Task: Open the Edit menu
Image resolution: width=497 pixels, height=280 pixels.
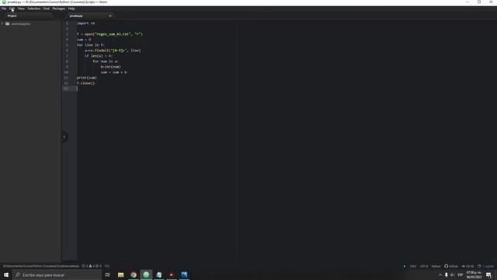Action: pos(12,9)
